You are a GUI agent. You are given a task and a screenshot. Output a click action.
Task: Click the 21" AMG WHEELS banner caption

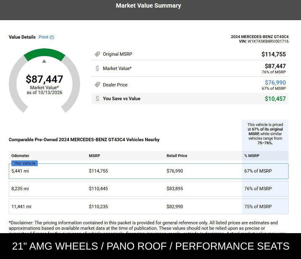click(x=150, y=246)
